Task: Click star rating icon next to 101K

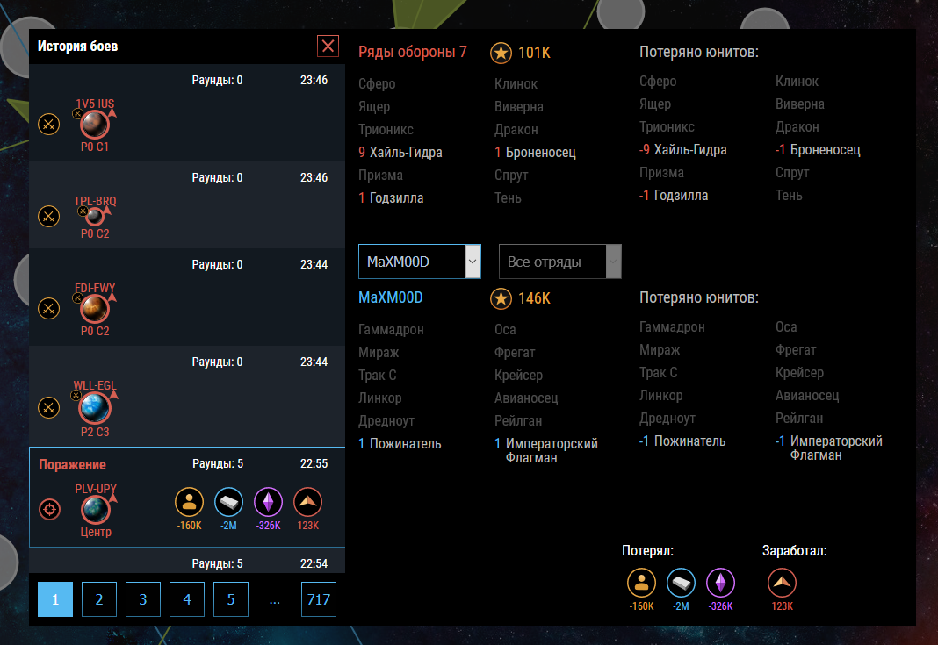Action: pyautogui.click(x=501, y=53)
